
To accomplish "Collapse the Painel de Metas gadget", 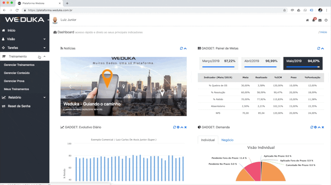I will tap(323, 48).
